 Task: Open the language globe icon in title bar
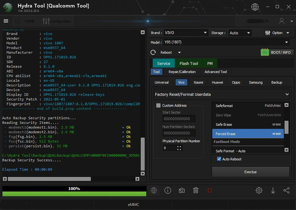pyautogui.click(x=255, y=7)
